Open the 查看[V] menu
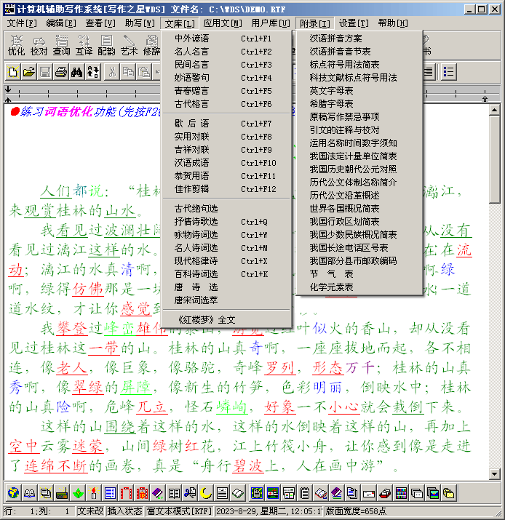This screenshot has height=520, width=505. 100,23
